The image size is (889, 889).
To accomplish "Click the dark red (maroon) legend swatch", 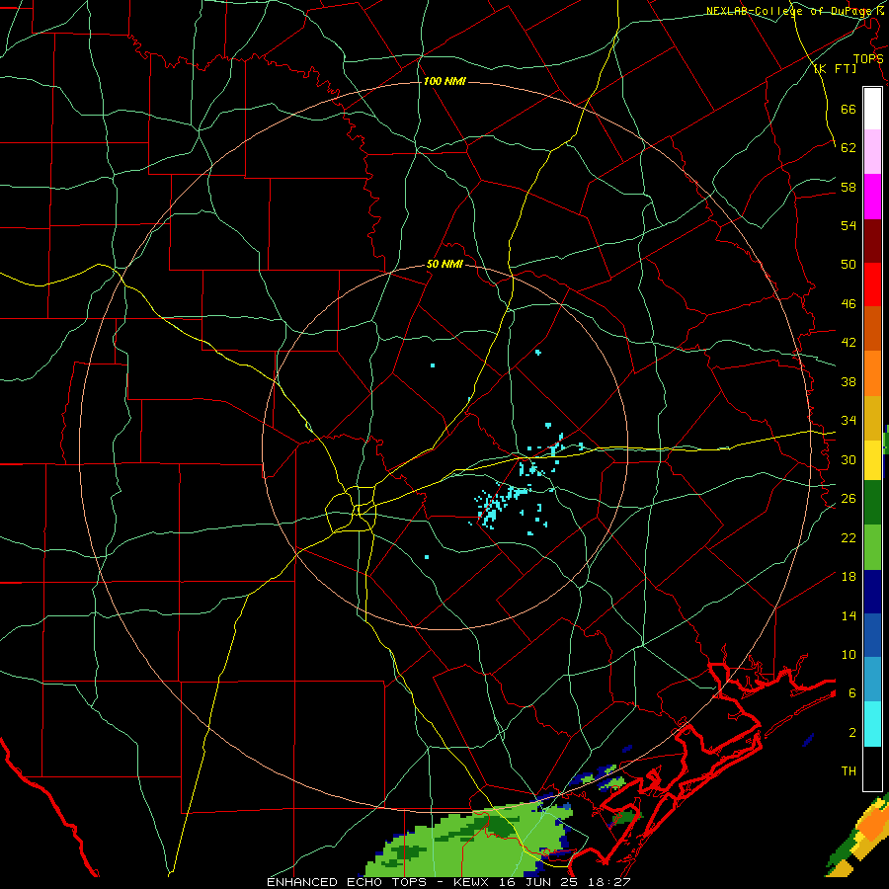I will [872, 241].
